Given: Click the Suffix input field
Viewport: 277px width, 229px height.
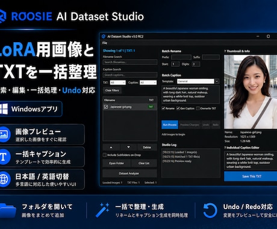Looking at the screenshot, I should point(211,57).
